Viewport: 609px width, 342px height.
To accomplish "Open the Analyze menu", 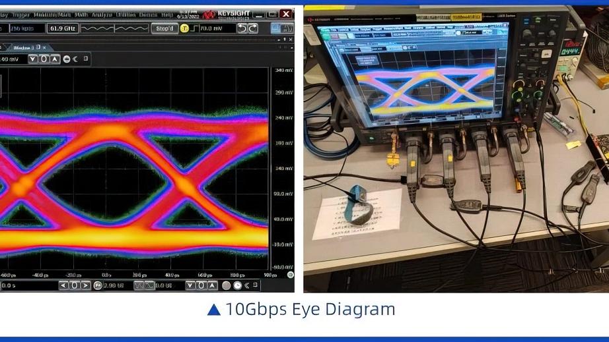I will [102, 14].
